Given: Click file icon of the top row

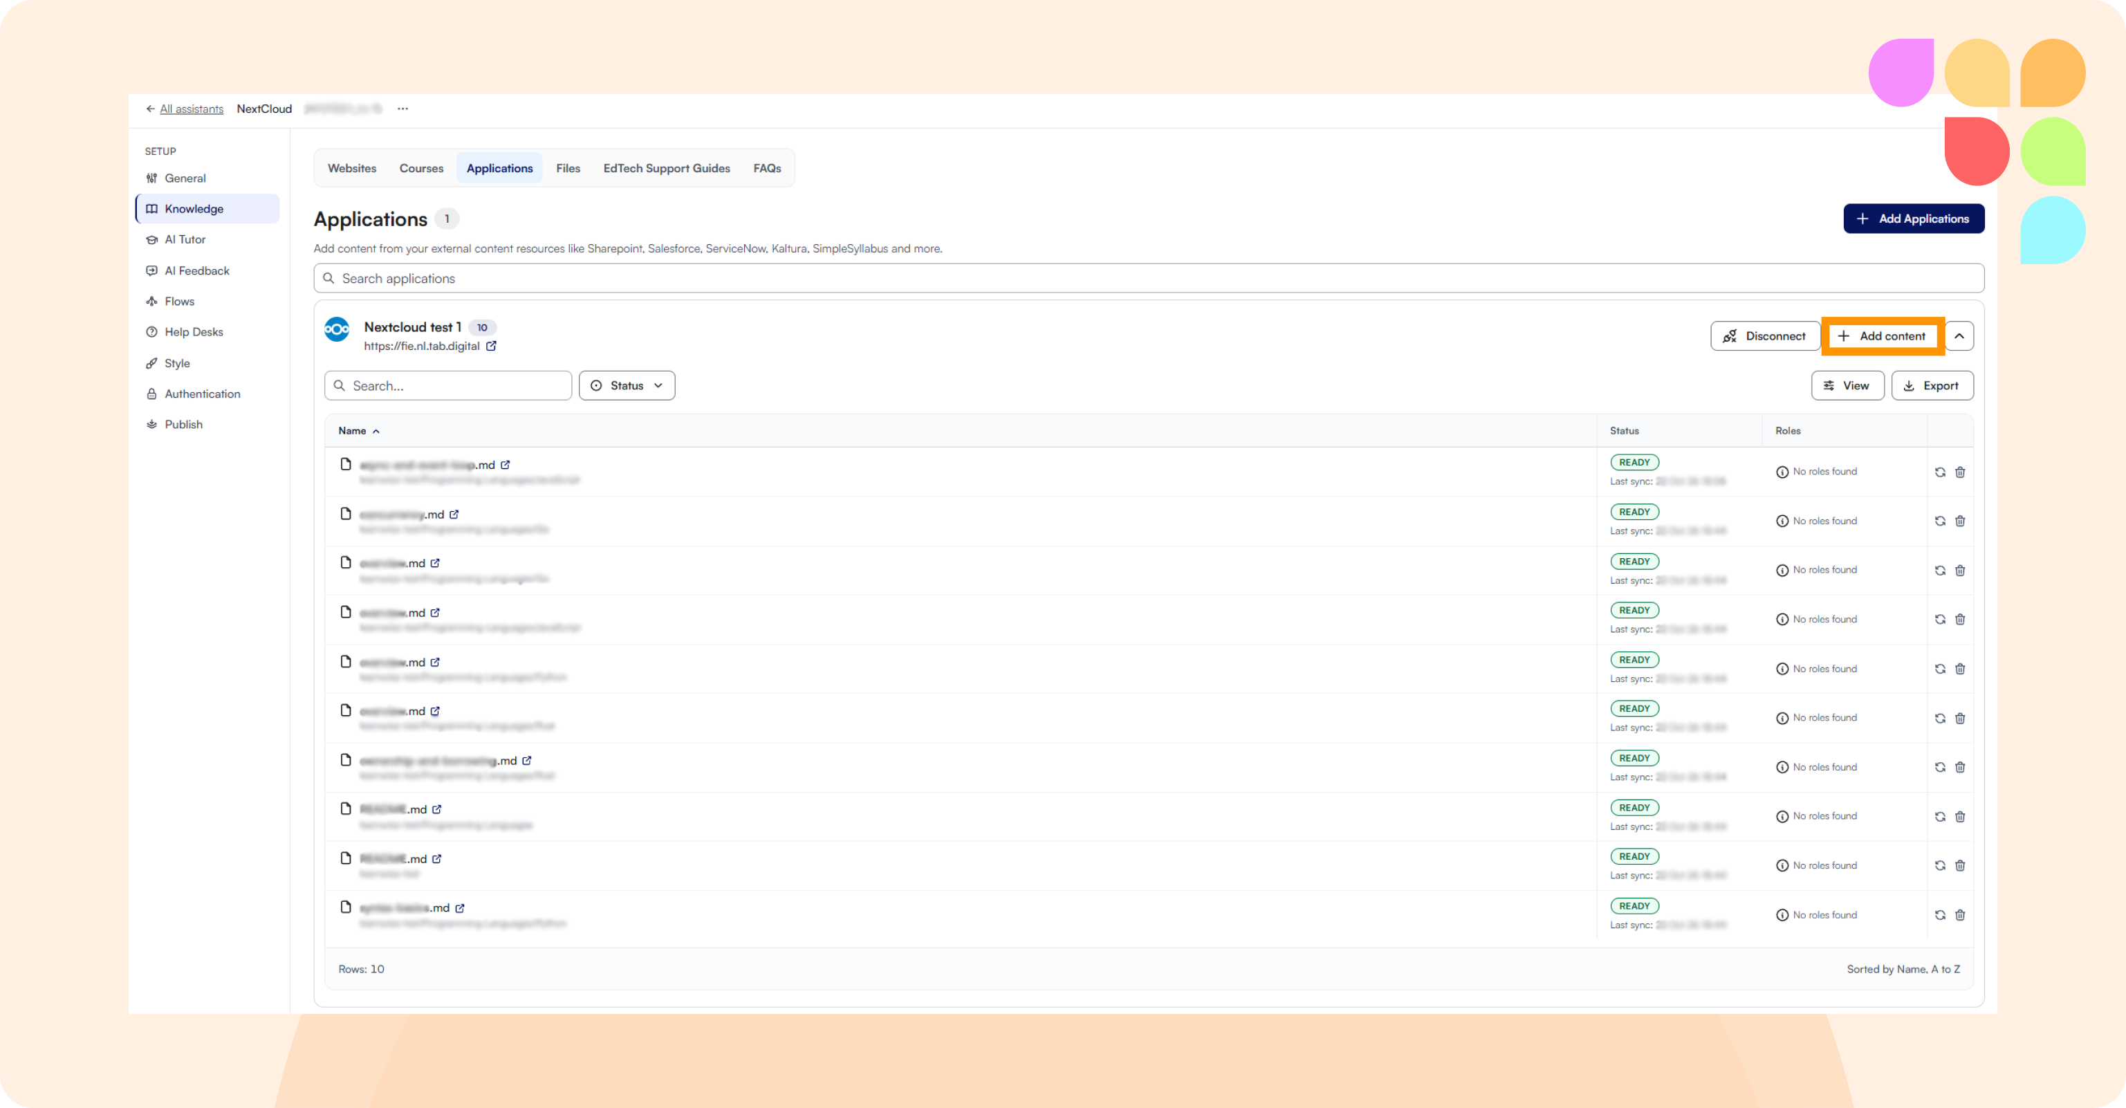Looking at the screenshot, I should 346,464.
